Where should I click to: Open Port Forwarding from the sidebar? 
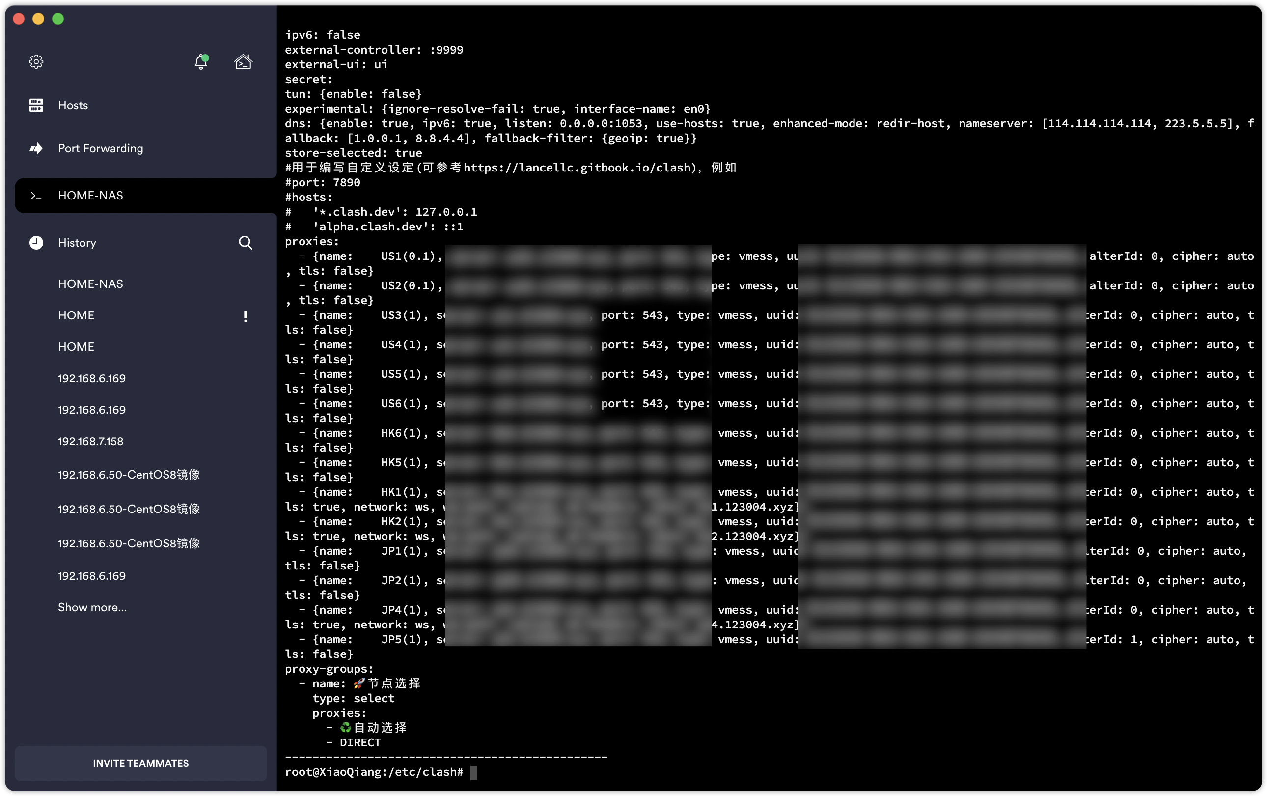click(x=100, y=148)
